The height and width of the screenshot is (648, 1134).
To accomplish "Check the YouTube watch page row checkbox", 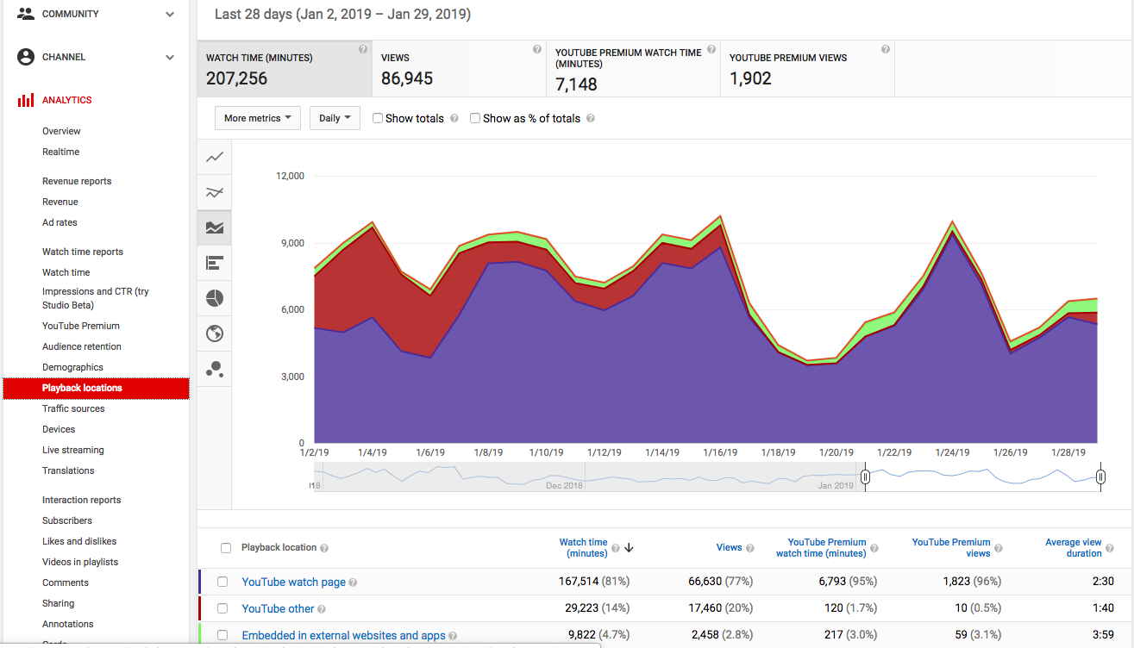I will click(222, 582).
